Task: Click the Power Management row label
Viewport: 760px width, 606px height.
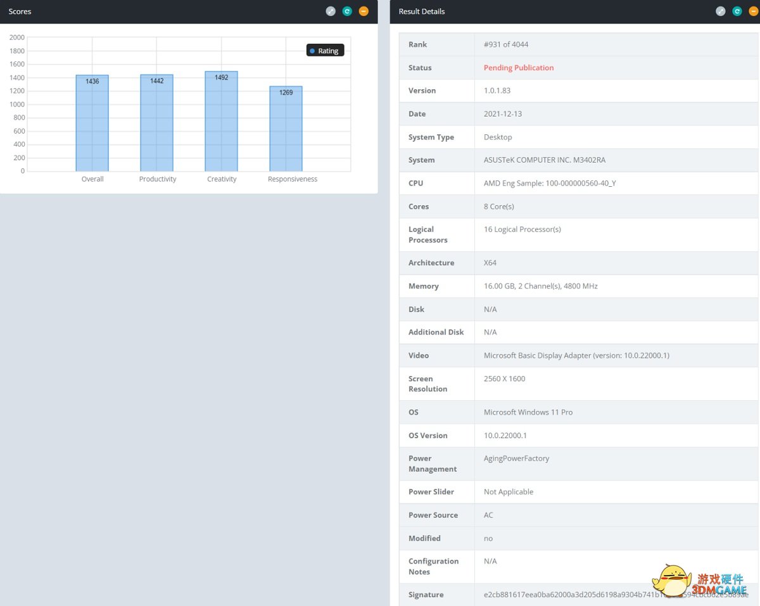Action: coord(433,464)
